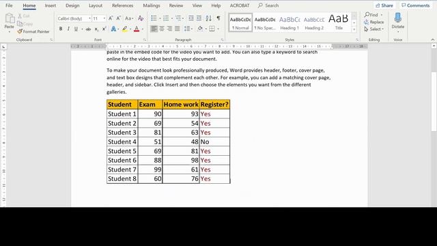Increase paragraph indent
Screen dimensions: 437x246
tap(199, 18)
